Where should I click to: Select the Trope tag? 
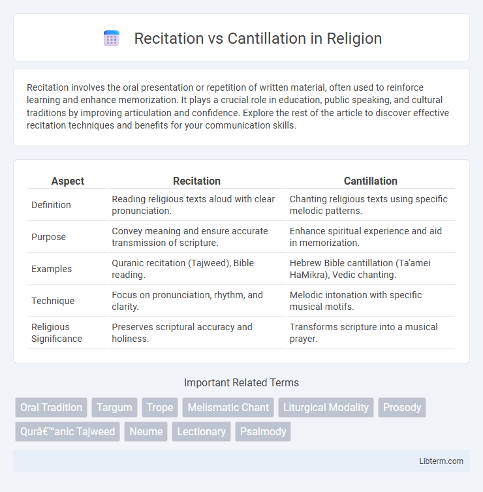pyautogui.click(x=160, y=407)
